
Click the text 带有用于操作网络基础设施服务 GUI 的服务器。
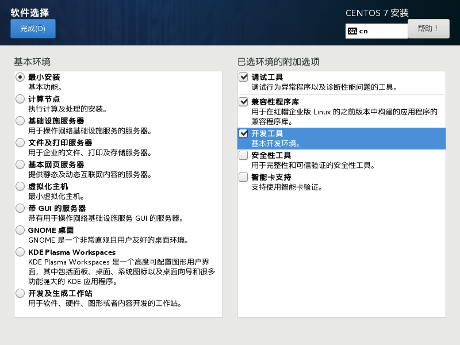106,218
